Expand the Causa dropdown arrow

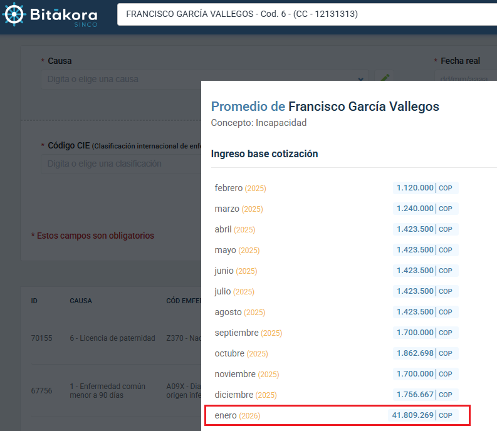click(360, 80)
